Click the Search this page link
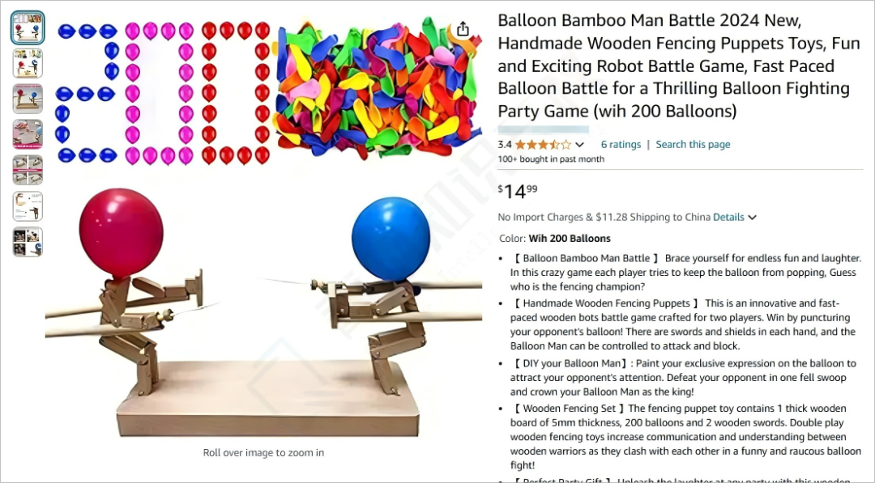875x483 pixels. tap(693, 144)
